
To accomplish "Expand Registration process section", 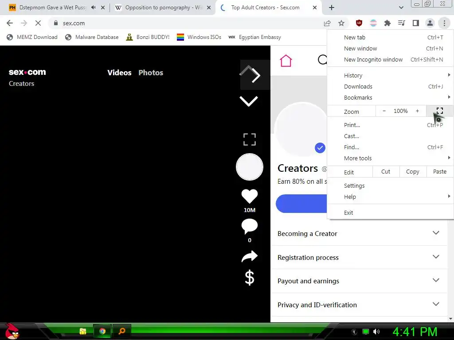I will point(359,257).
